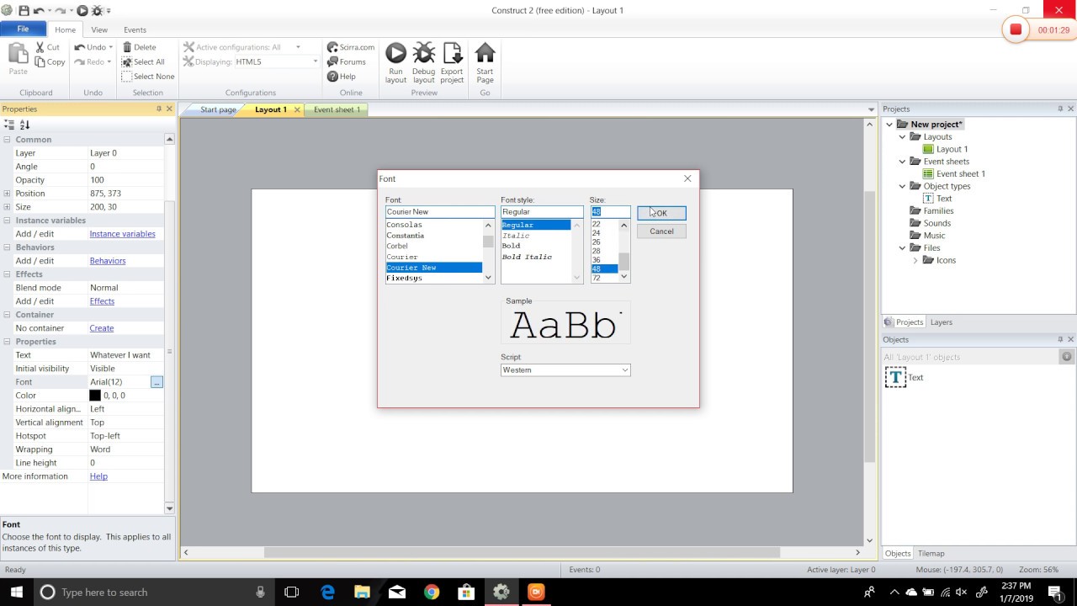Click the Save icon in title bar
This screenshot has height=606, width=1077.
(x=24, y=11)
